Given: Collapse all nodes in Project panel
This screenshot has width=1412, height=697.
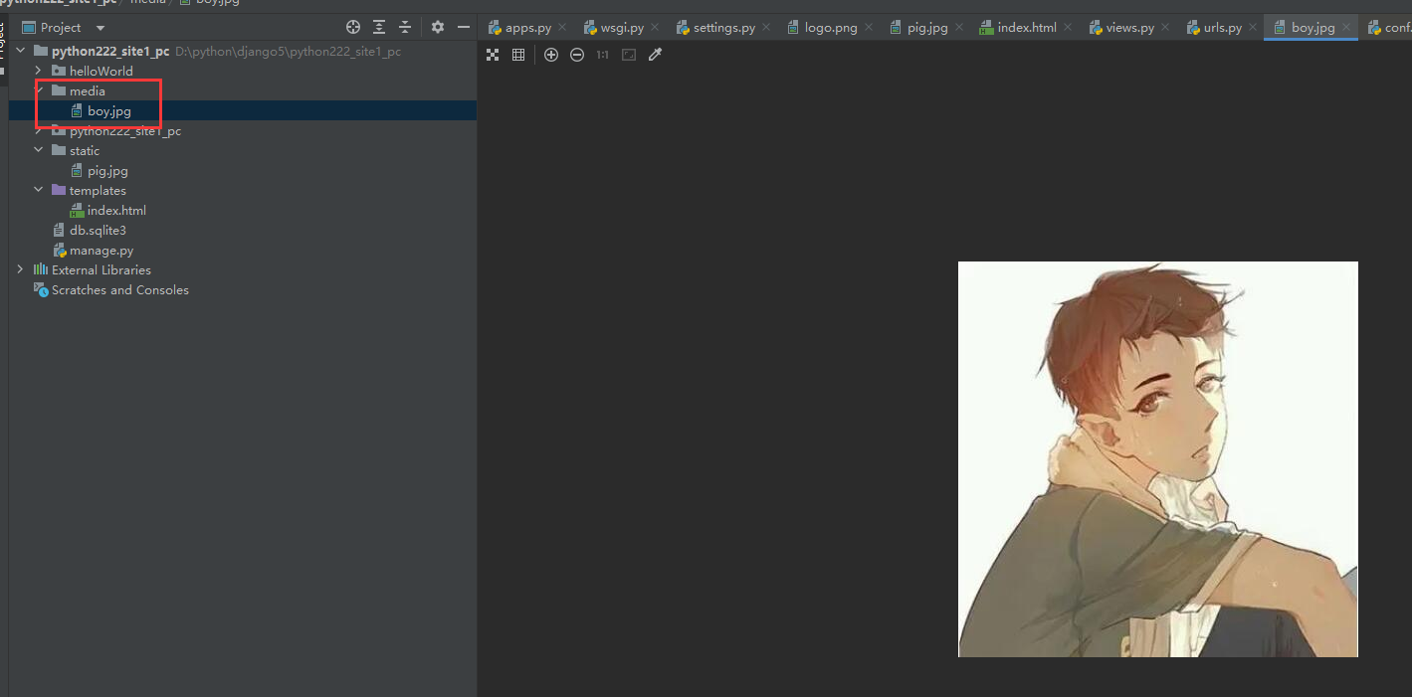Looking at the screenshot, I should tap(405, 27).
